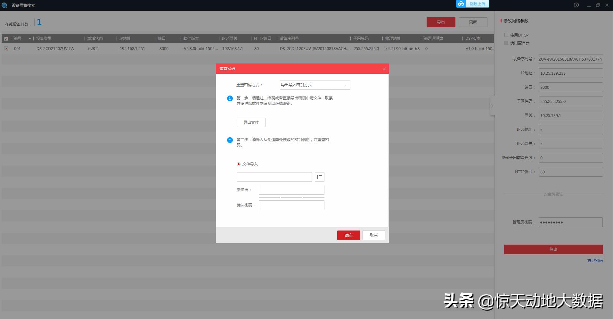Screen dimensions: 613x319
Task: Toggle the select-all checkbox in table header
Action: pos(6,38)
